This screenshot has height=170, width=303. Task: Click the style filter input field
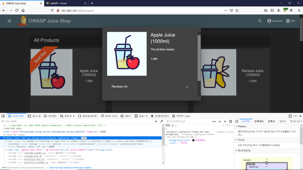pyautogui.click(x=188, y=121)
